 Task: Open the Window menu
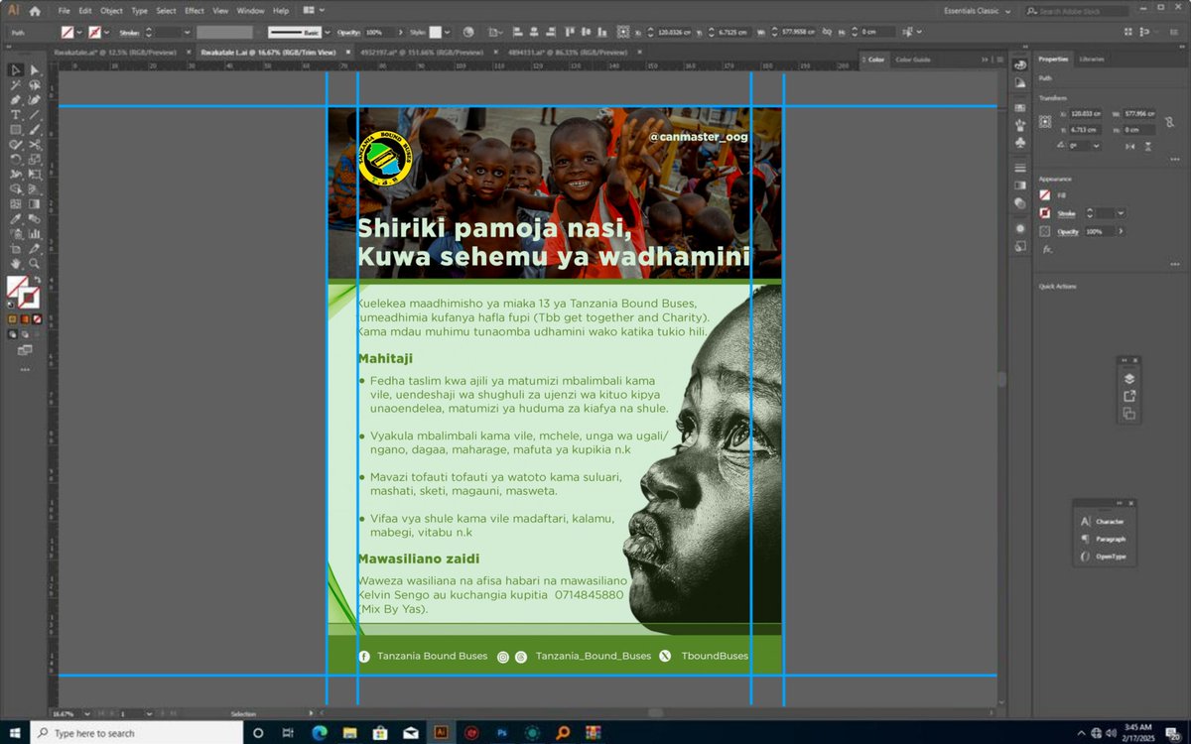pos(250,11)
